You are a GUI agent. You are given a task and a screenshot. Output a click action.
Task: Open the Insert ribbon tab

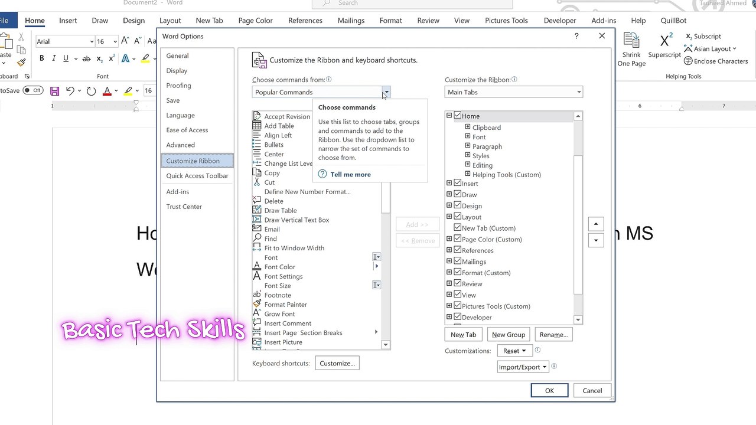[68, 20]
